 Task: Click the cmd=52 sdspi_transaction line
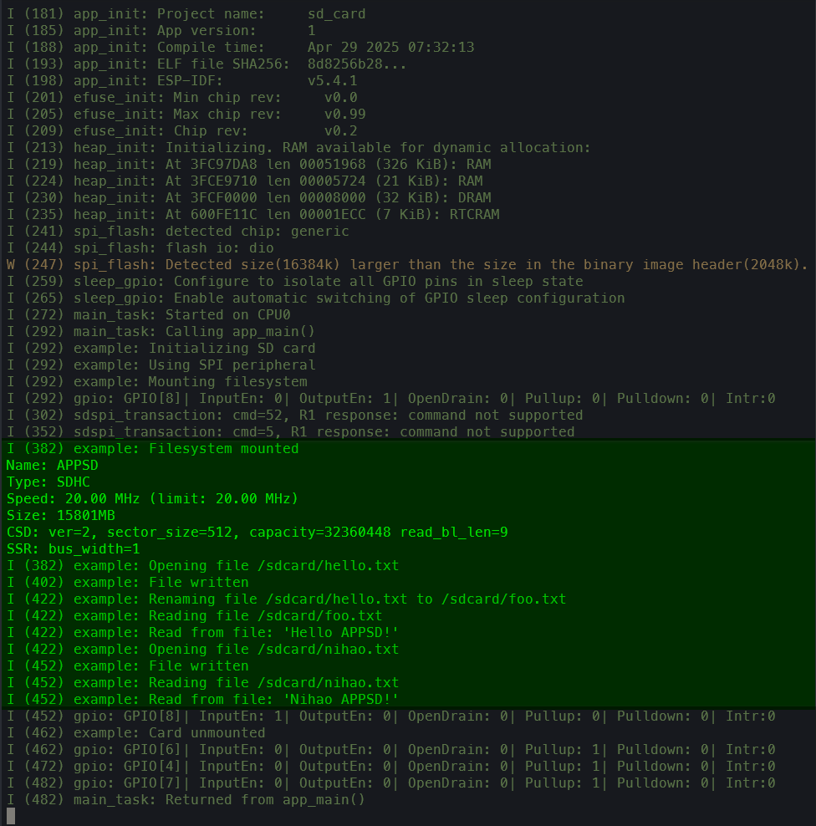pyautogui.click(x=294, y=416)
